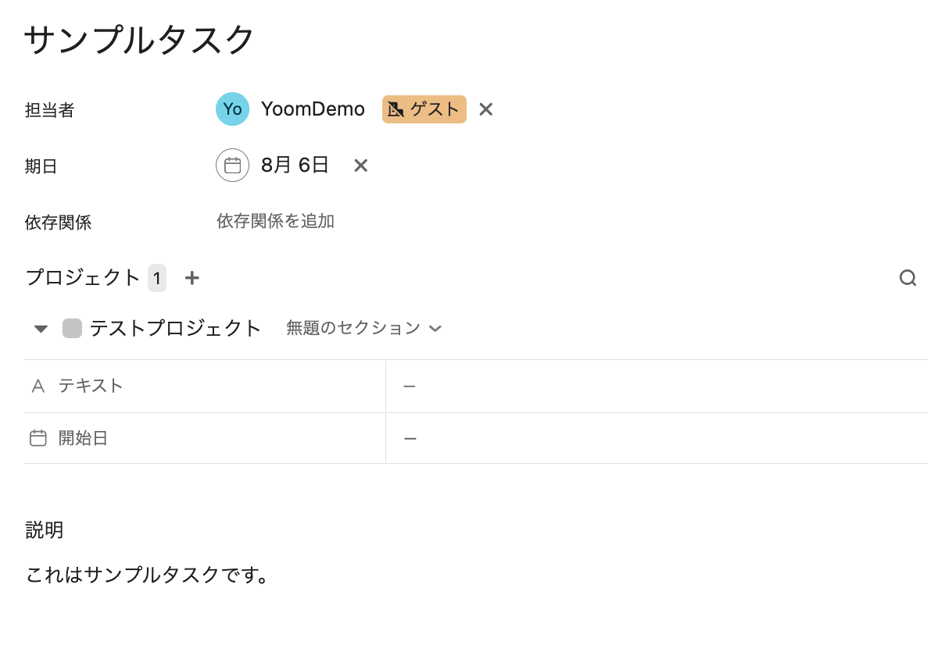952x645 pixels.
Task: Click the サンプルタスク task title
Action: pyautogui.click(x=141, y=39)
